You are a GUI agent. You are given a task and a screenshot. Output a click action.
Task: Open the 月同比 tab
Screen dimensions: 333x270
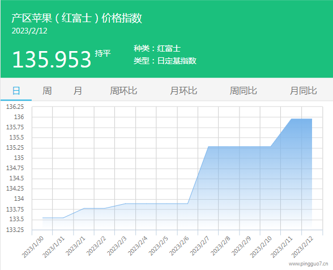coord(304,91)
